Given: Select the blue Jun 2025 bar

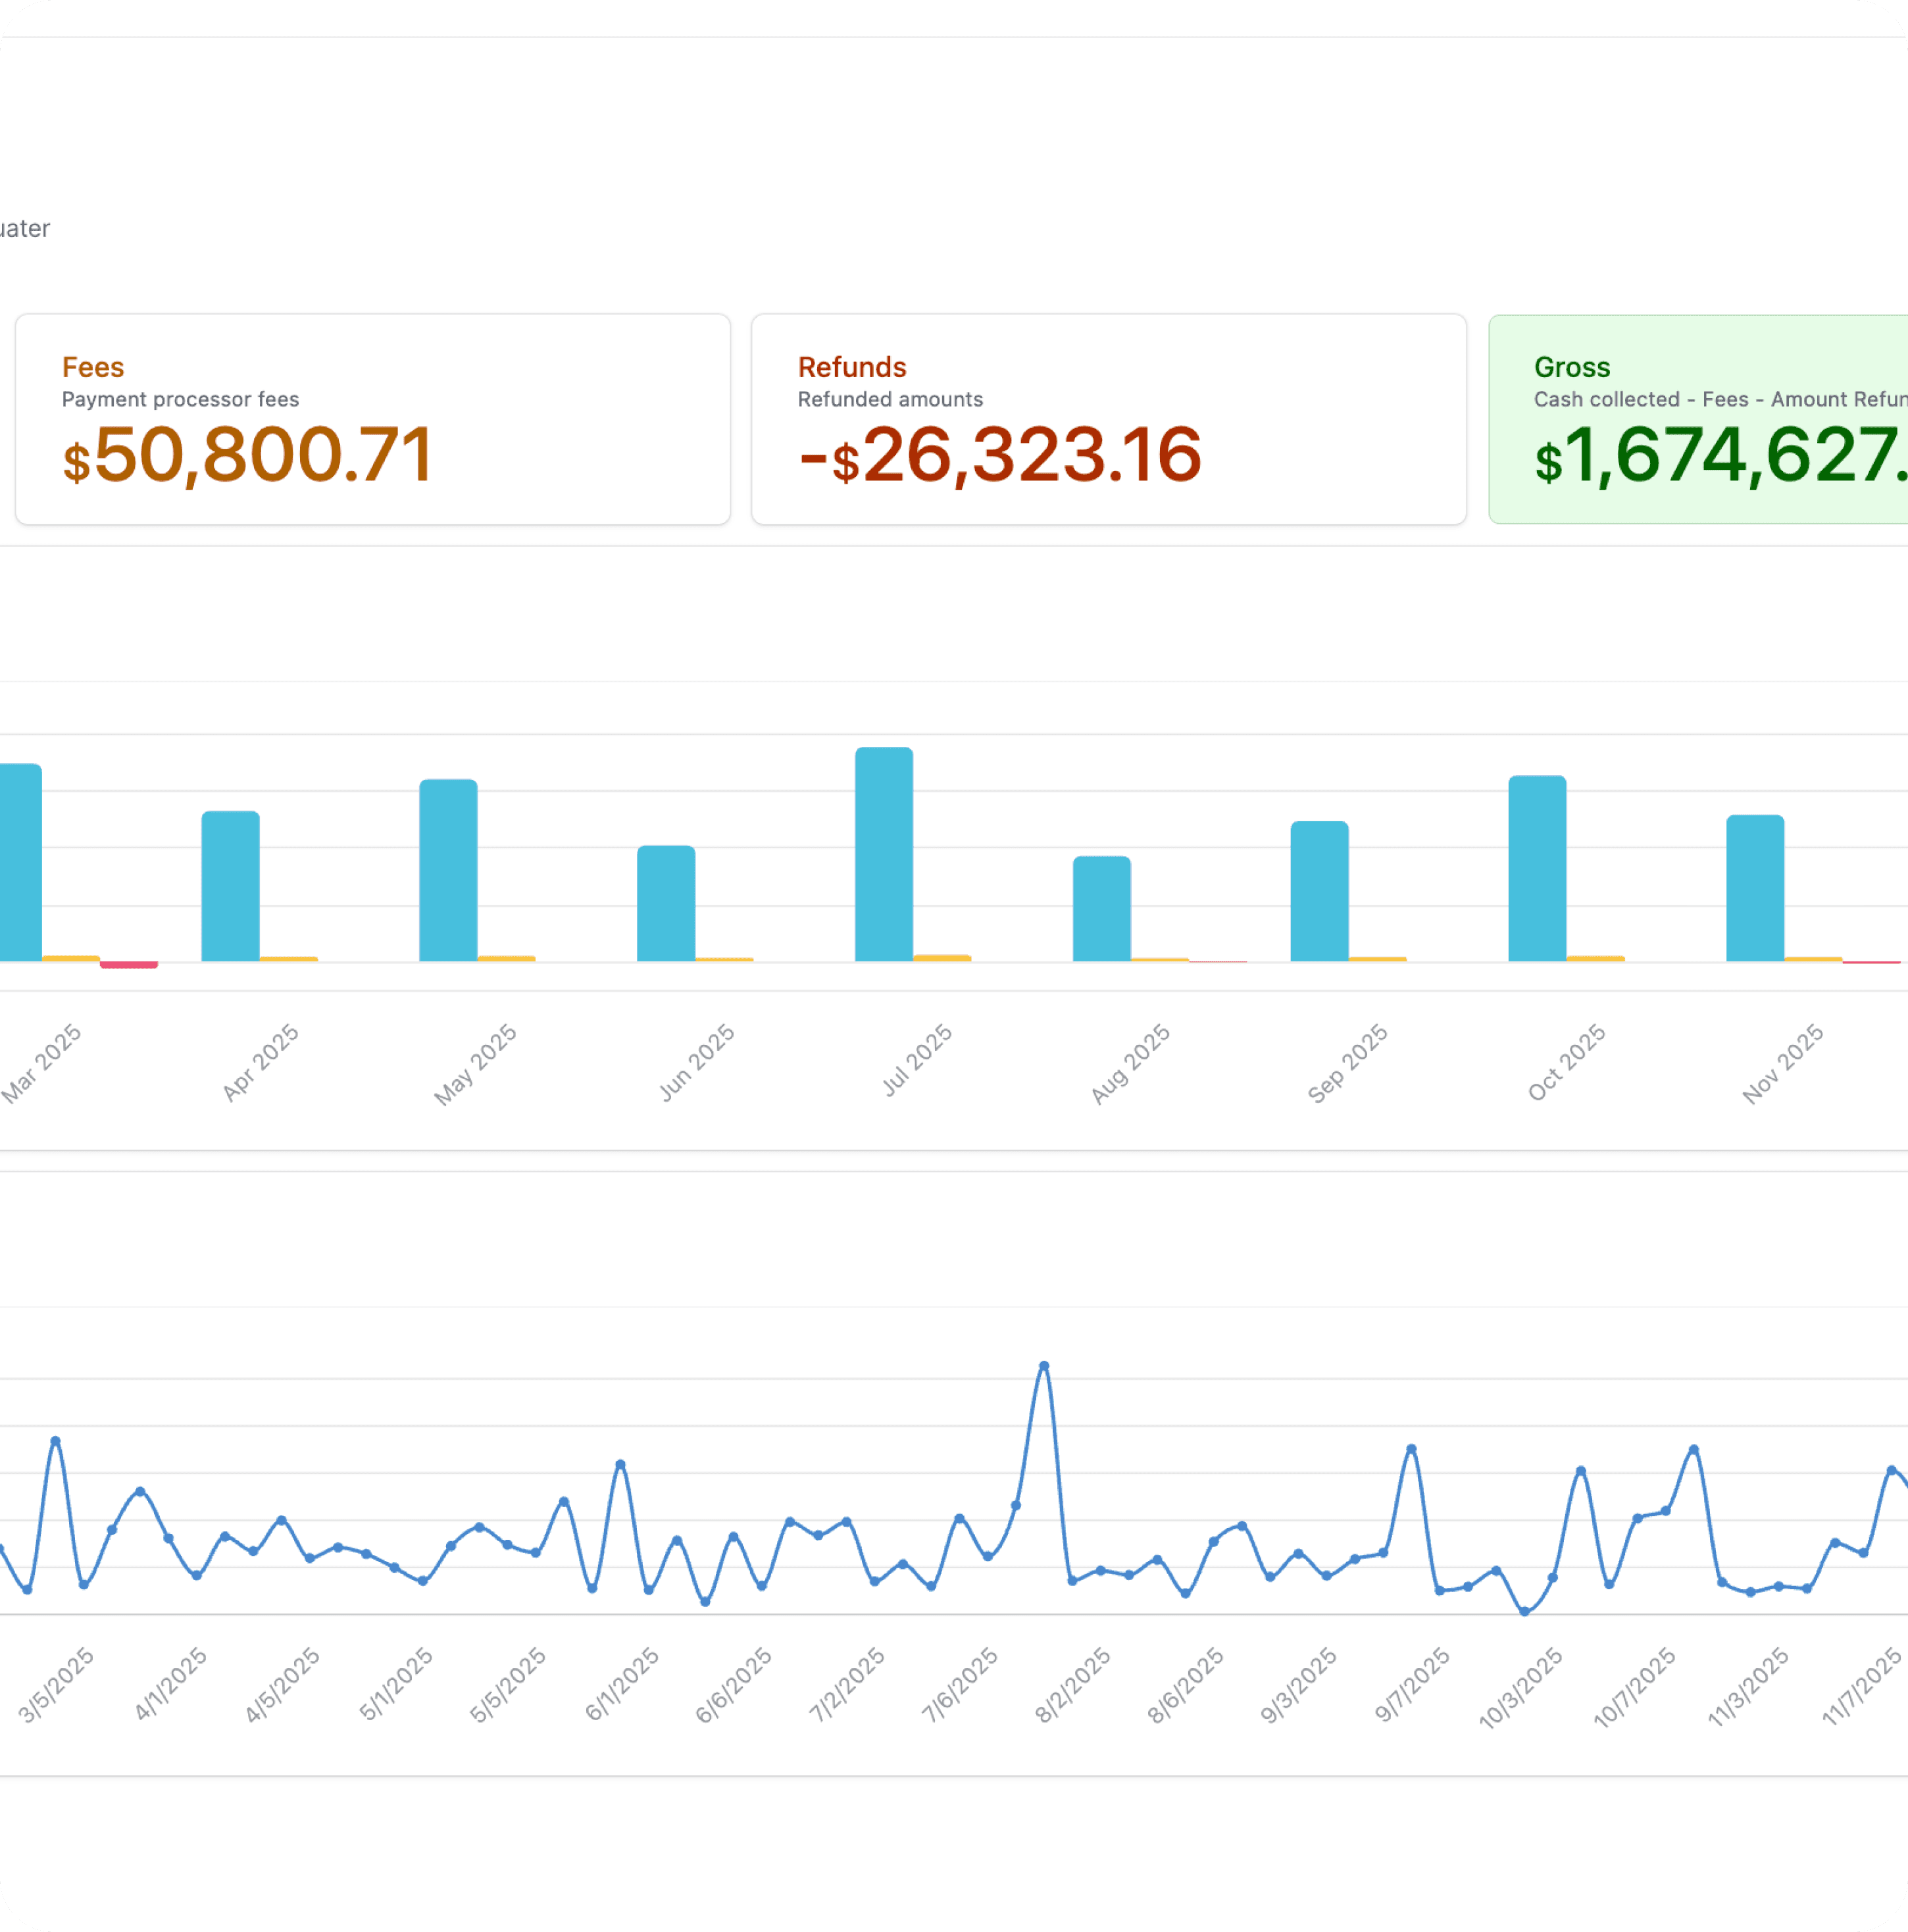Looking at the screenshot, I should [x=666, y=903].
